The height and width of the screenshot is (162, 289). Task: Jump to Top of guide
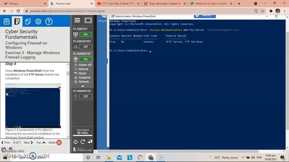41,143
